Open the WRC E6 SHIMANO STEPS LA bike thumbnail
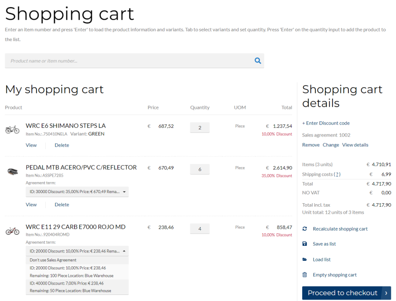This screenshot has width=396, height=301. click(x=13, y=129)
